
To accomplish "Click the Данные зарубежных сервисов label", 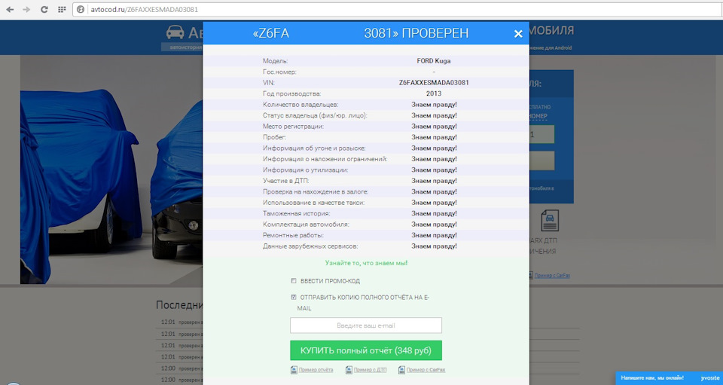I will pyautogui.click(x=310, y=246).
